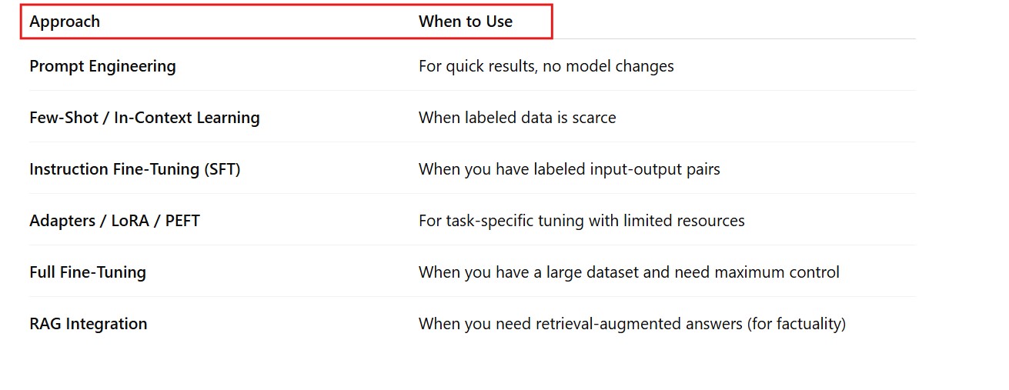1009x390 pixels.
Task: Click the When to Use column header
Action: (465, 22)
